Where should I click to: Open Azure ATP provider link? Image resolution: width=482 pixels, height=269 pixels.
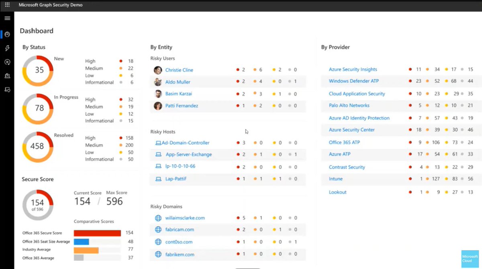[340, 154]
